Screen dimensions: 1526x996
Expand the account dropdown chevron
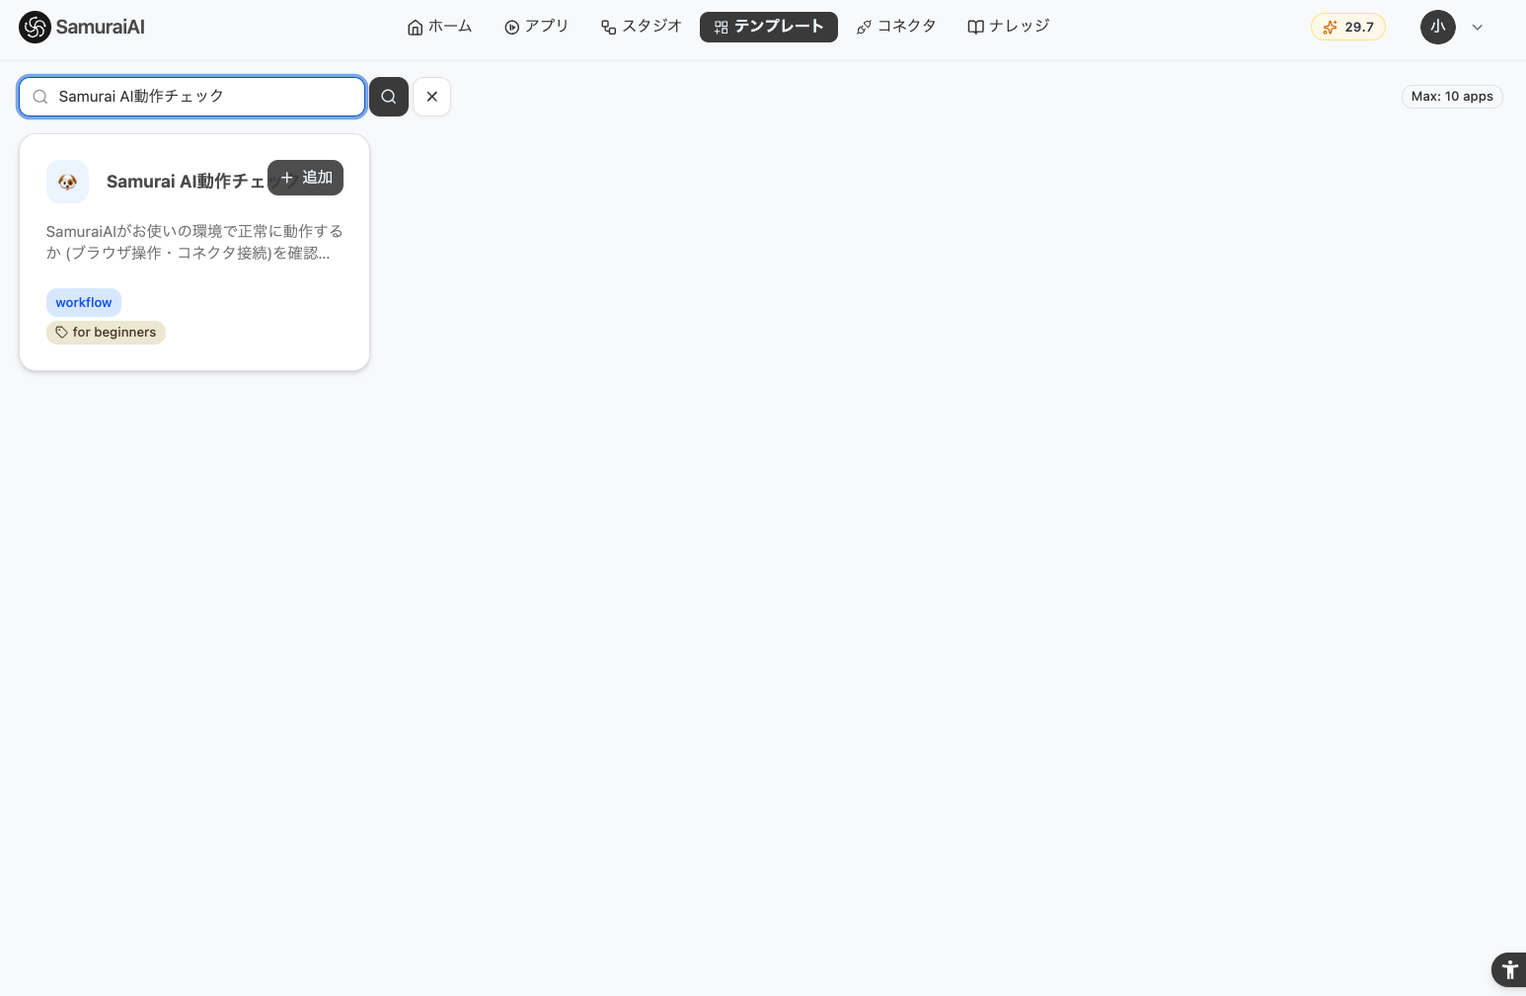pyautogui.click(x=1477, y=28)
